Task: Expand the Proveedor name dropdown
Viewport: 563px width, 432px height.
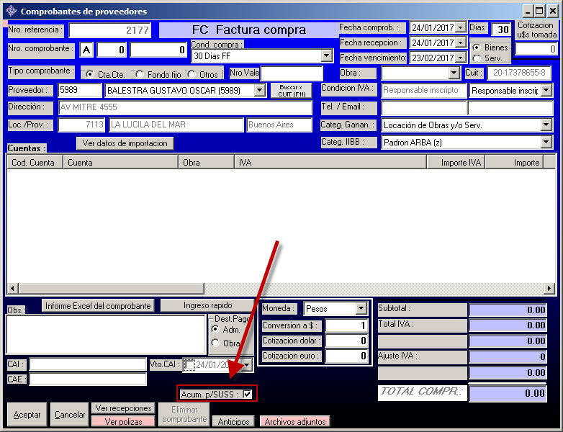Action: (260, 91)
